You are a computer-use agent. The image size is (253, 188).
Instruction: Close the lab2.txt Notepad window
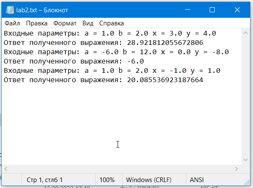[x=237, y=10]
